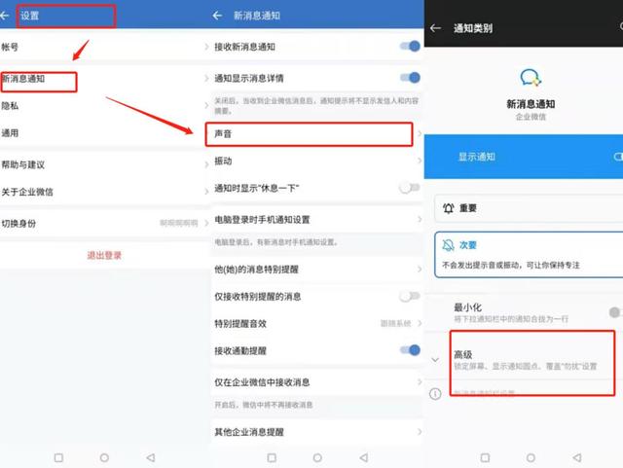Tap 新消息通知 heading under app icon
This screenshot has height=468, width=623.
pos(531,104)
